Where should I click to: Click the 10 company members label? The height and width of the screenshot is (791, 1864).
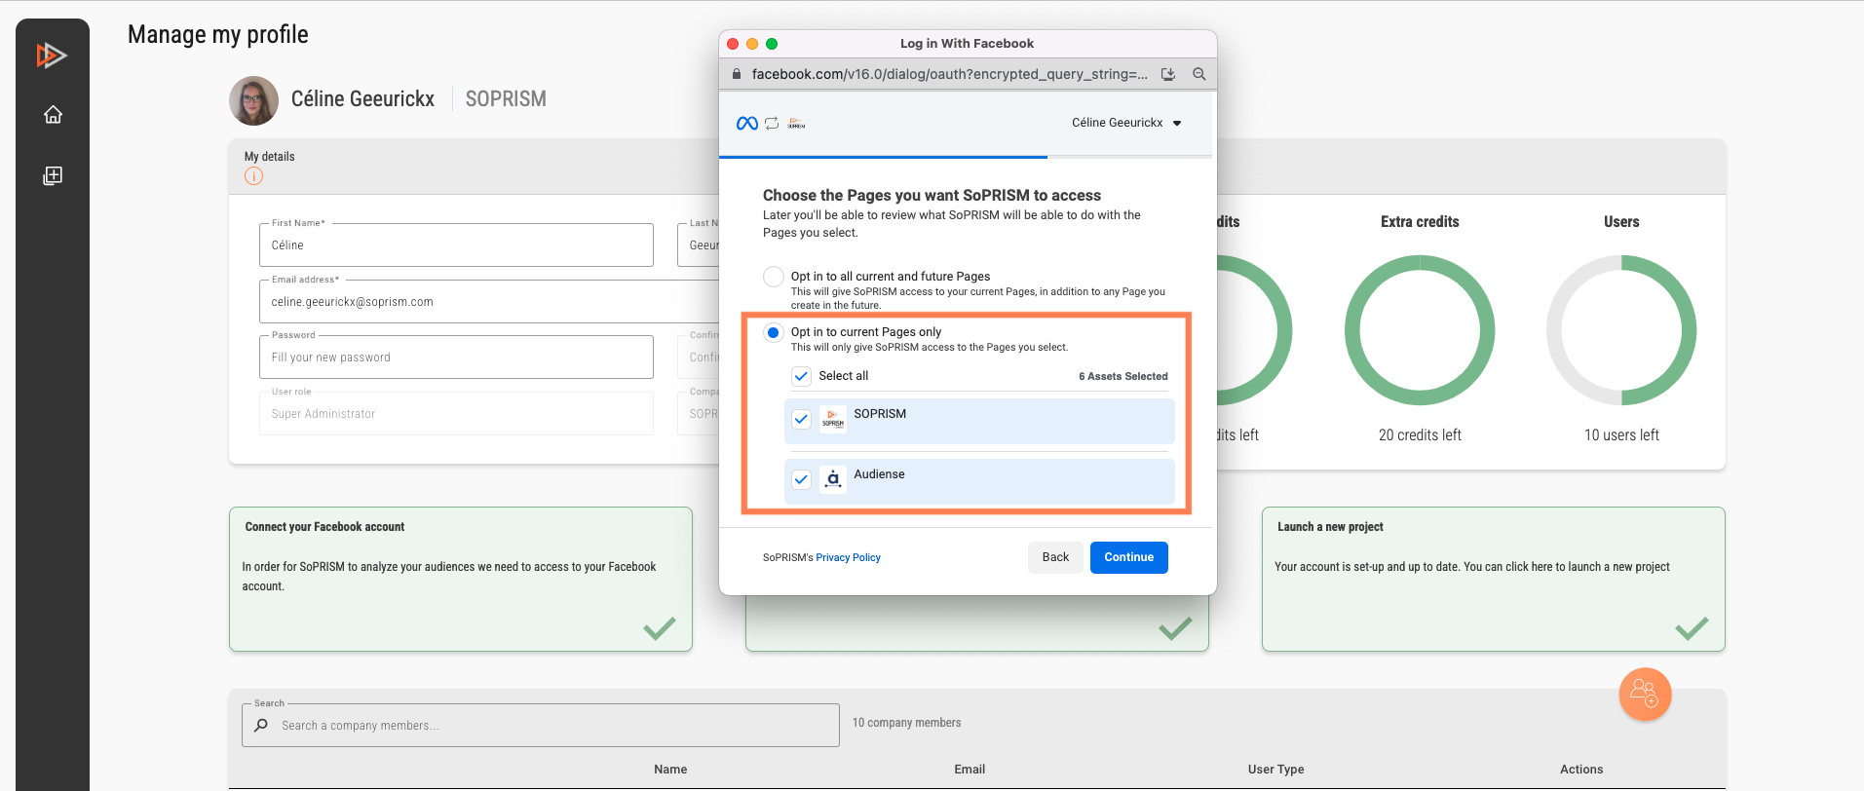[x=906, y=723]
